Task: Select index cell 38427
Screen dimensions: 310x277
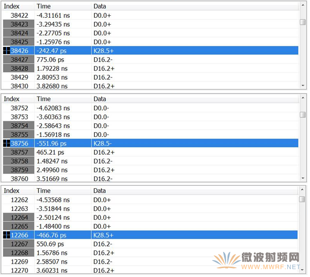Action: (x=19, y=60)
